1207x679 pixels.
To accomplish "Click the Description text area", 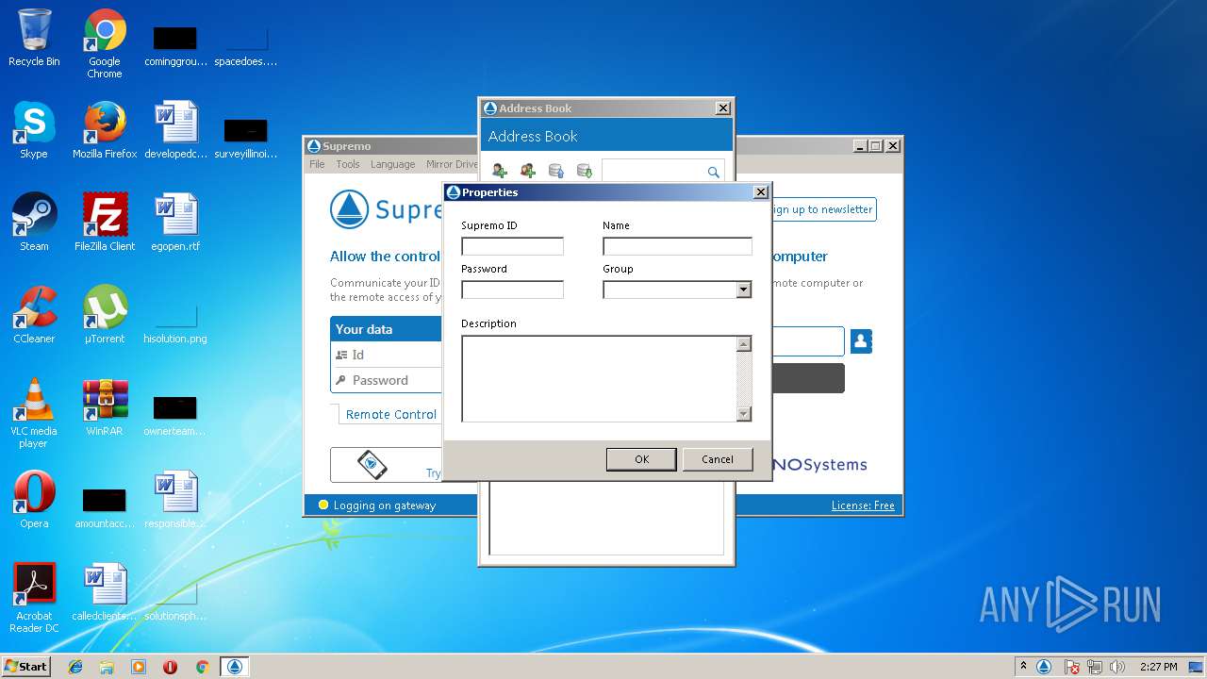I will [598, 378].
